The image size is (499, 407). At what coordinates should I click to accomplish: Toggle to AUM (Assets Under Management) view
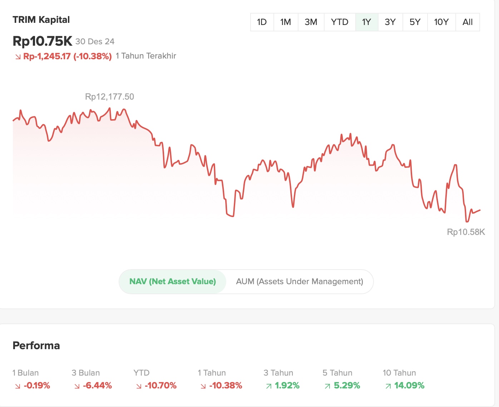point(300,281)
